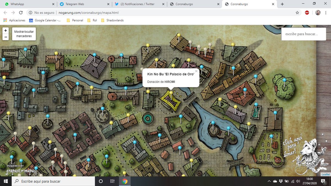Image resolution: width=331 pixels, height=186 pixels.
Task: Open the clock showing 18:00 27/04/2020
Action: click(x=310, y=181)
